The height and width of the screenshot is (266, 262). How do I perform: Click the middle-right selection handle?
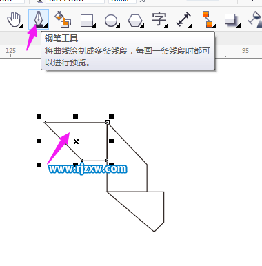112,141
